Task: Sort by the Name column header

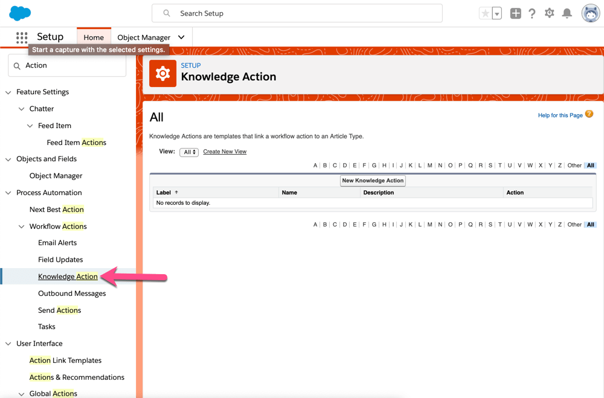Action: pyautogui.click(x=289, y=192)
